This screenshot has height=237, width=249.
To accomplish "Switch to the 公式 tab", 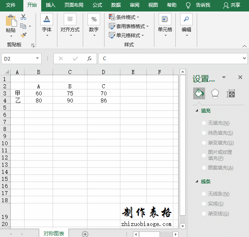I will (x=97, y=5).
